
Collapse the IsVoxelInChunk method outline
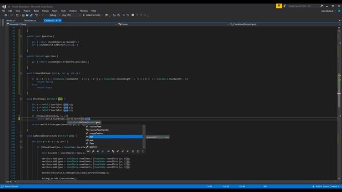coord(21,74)
